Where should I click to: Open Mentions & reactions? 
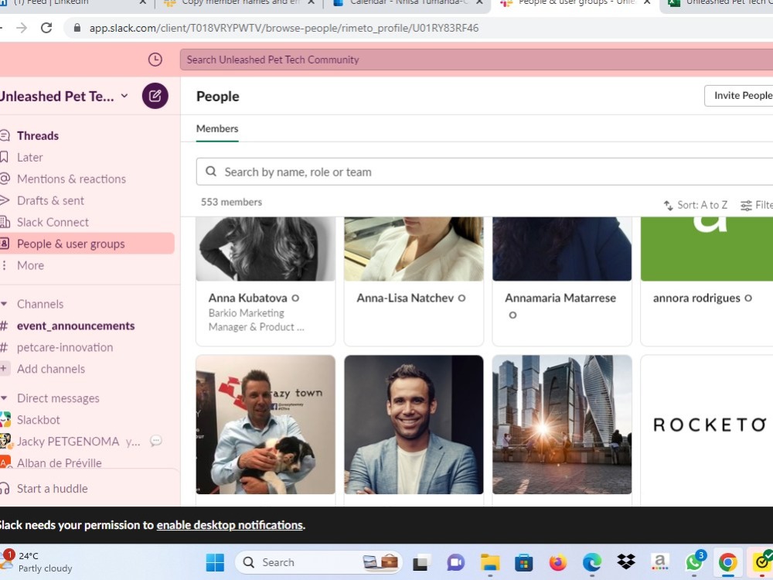pyautogui.click(x=71, y=179)
